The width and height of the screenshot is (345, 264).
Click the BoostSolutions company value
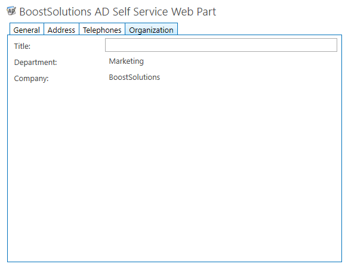134,77
